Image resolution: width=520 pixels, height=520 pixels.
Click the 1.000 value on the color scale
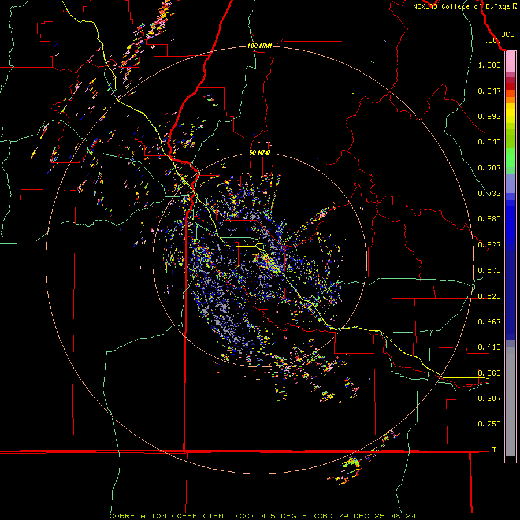click(x=489, y=65)
